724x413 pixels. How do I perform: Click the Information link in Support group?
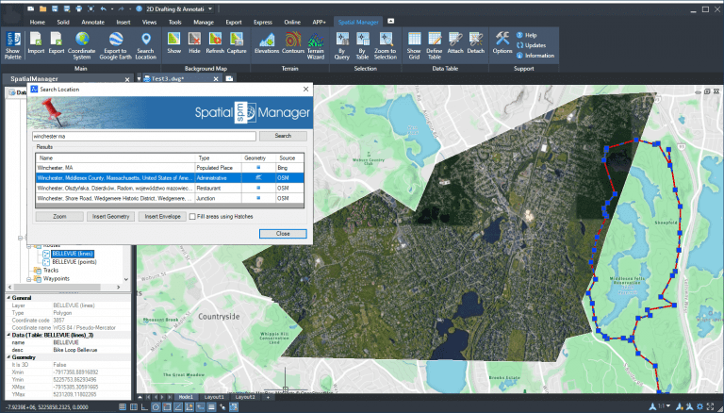click(535, 56)
